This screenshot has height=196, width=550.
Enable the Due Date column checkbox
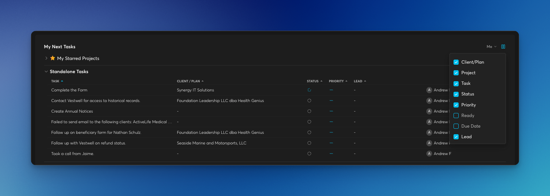coord(456,126)
